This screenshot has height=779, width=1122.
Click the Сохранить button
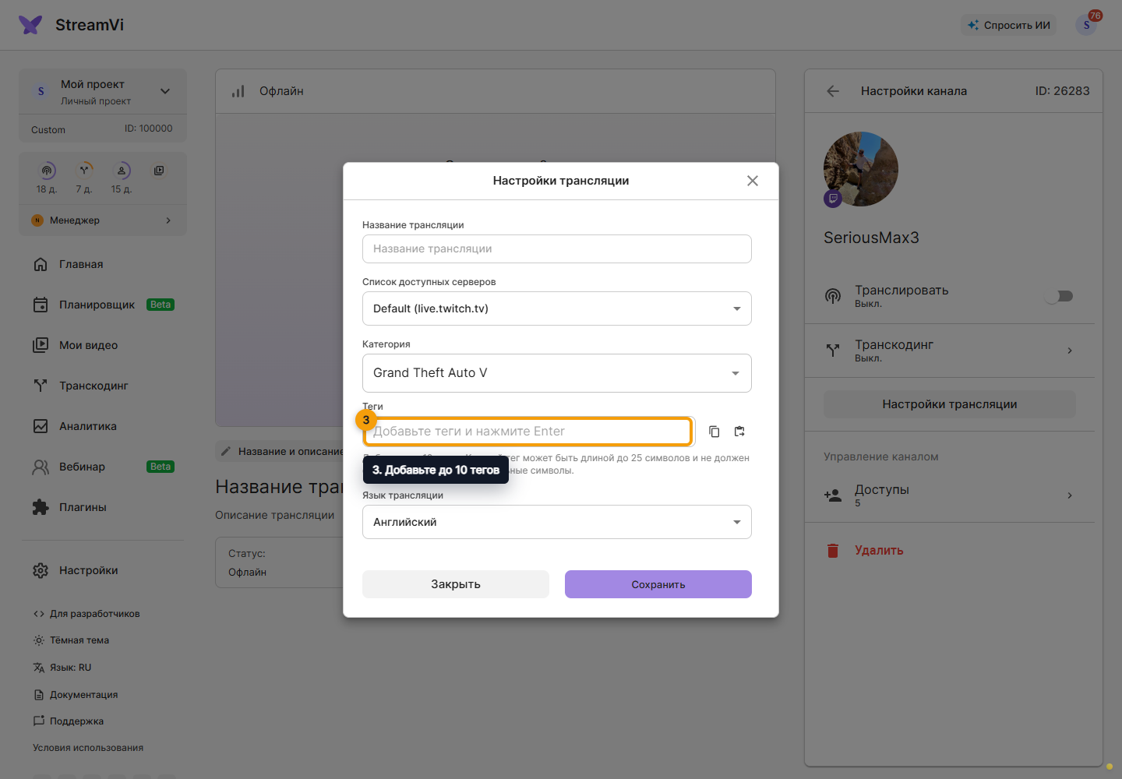[x=658, y=584]
